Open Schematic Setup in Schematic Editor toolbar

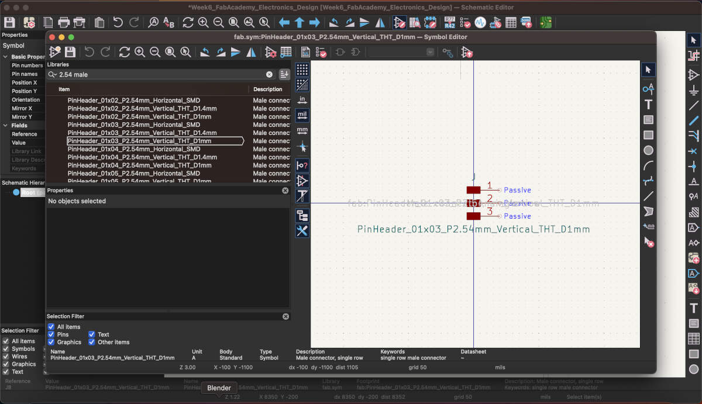pos(29,23)
